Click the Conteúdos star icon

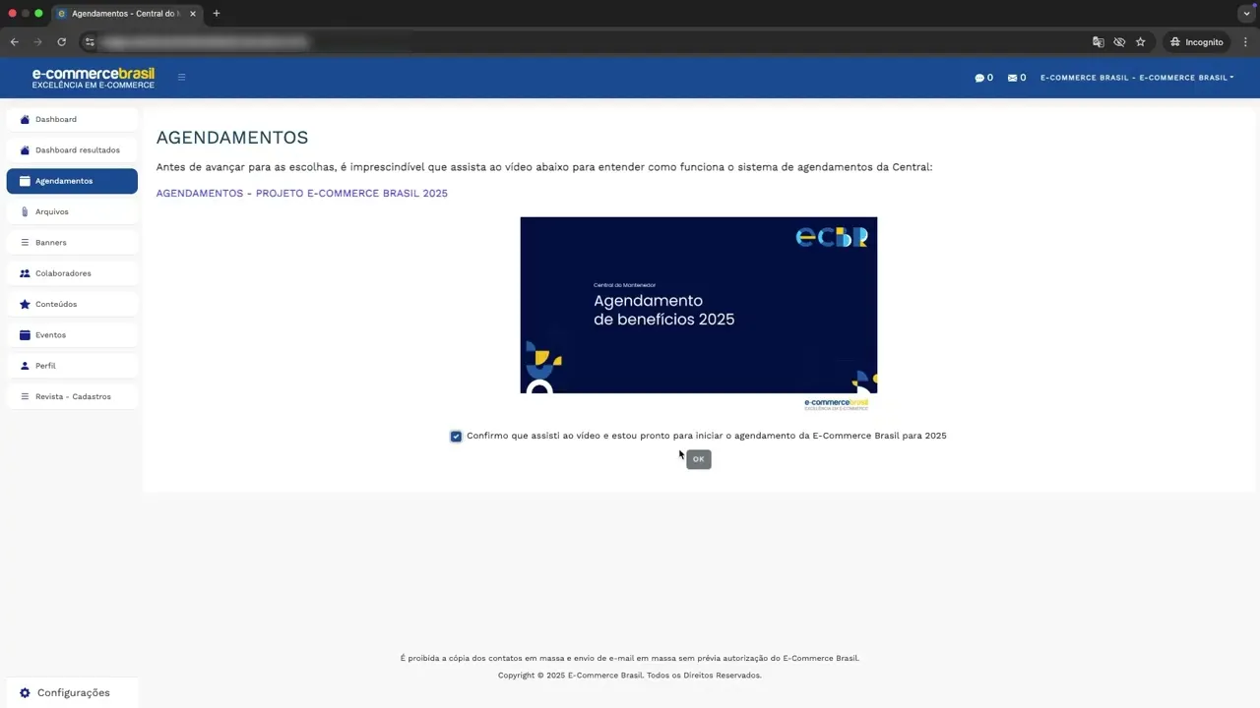point(25,304)
